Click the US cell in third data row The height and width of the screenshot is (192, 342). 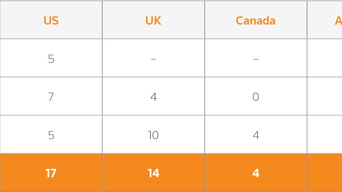[x=51, y=135]
